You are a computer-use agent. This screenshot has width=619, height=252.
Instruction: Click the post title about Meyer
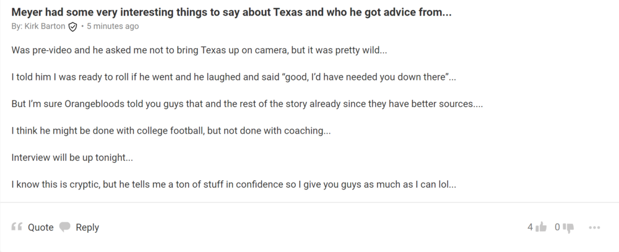point(230,12)
